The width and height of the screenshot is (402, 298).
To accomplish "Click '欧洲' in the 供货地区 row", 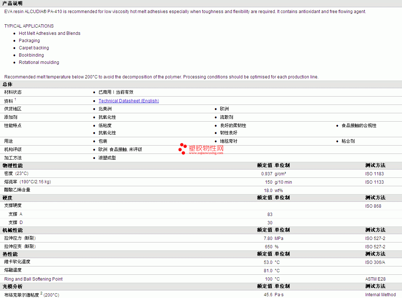I will (x=224, y=109).
